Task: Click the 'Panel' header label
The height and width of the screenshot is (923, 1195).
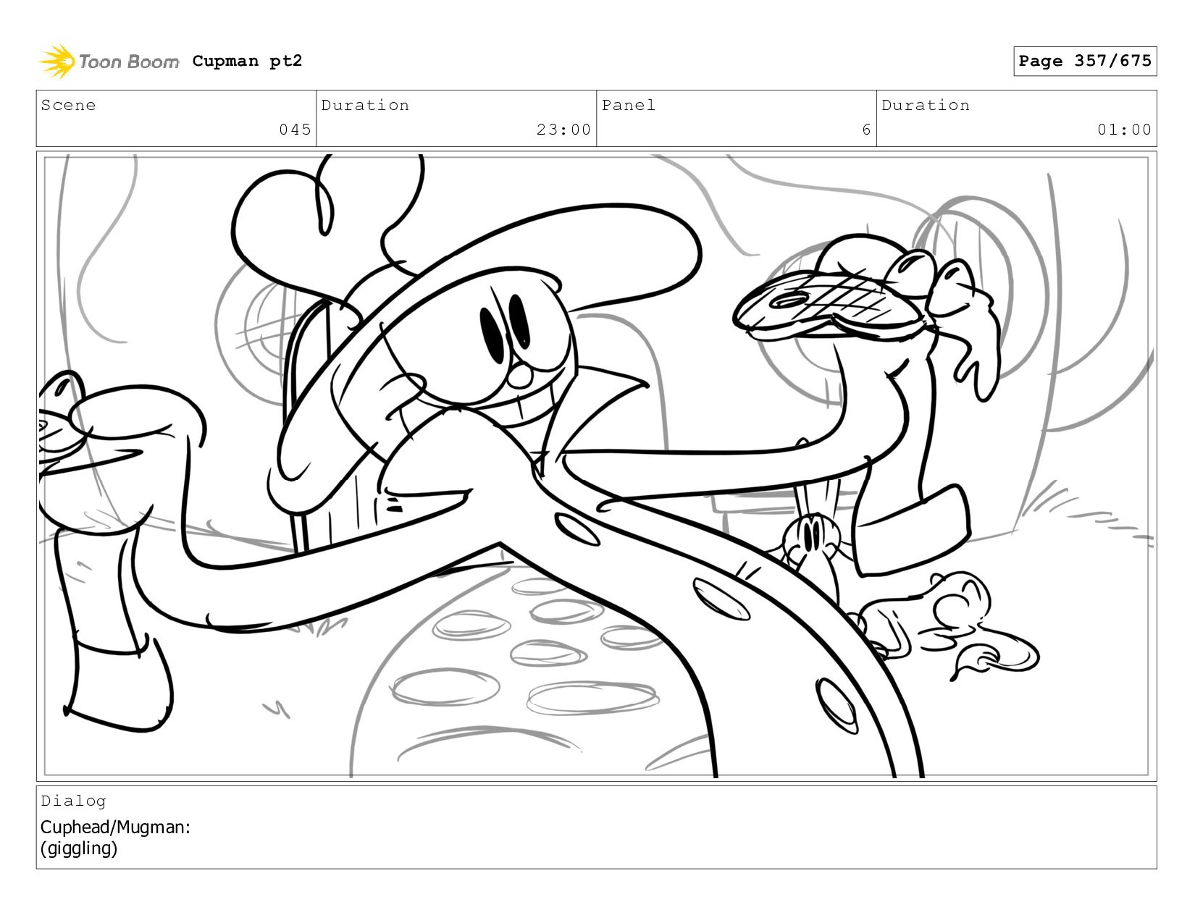Action: (x=628, y=105)
